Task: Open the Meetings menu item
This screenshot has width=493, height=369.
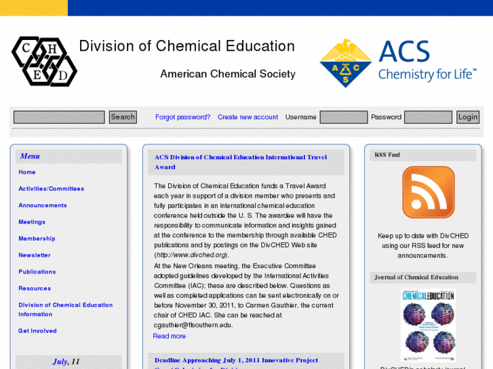Action: tap(32, 222)
